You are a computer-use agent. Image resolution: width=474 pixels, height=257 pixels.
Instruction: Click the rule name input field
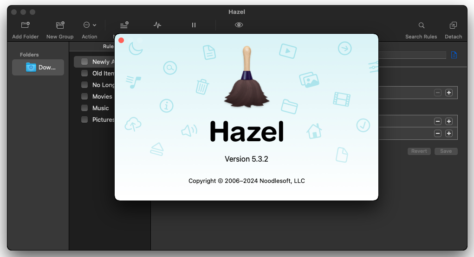coord(412,55)
